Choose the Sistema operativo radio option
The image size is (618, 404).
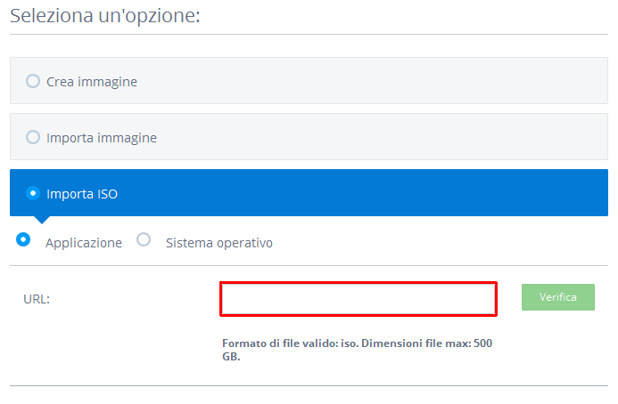click(x=144, y=239)
